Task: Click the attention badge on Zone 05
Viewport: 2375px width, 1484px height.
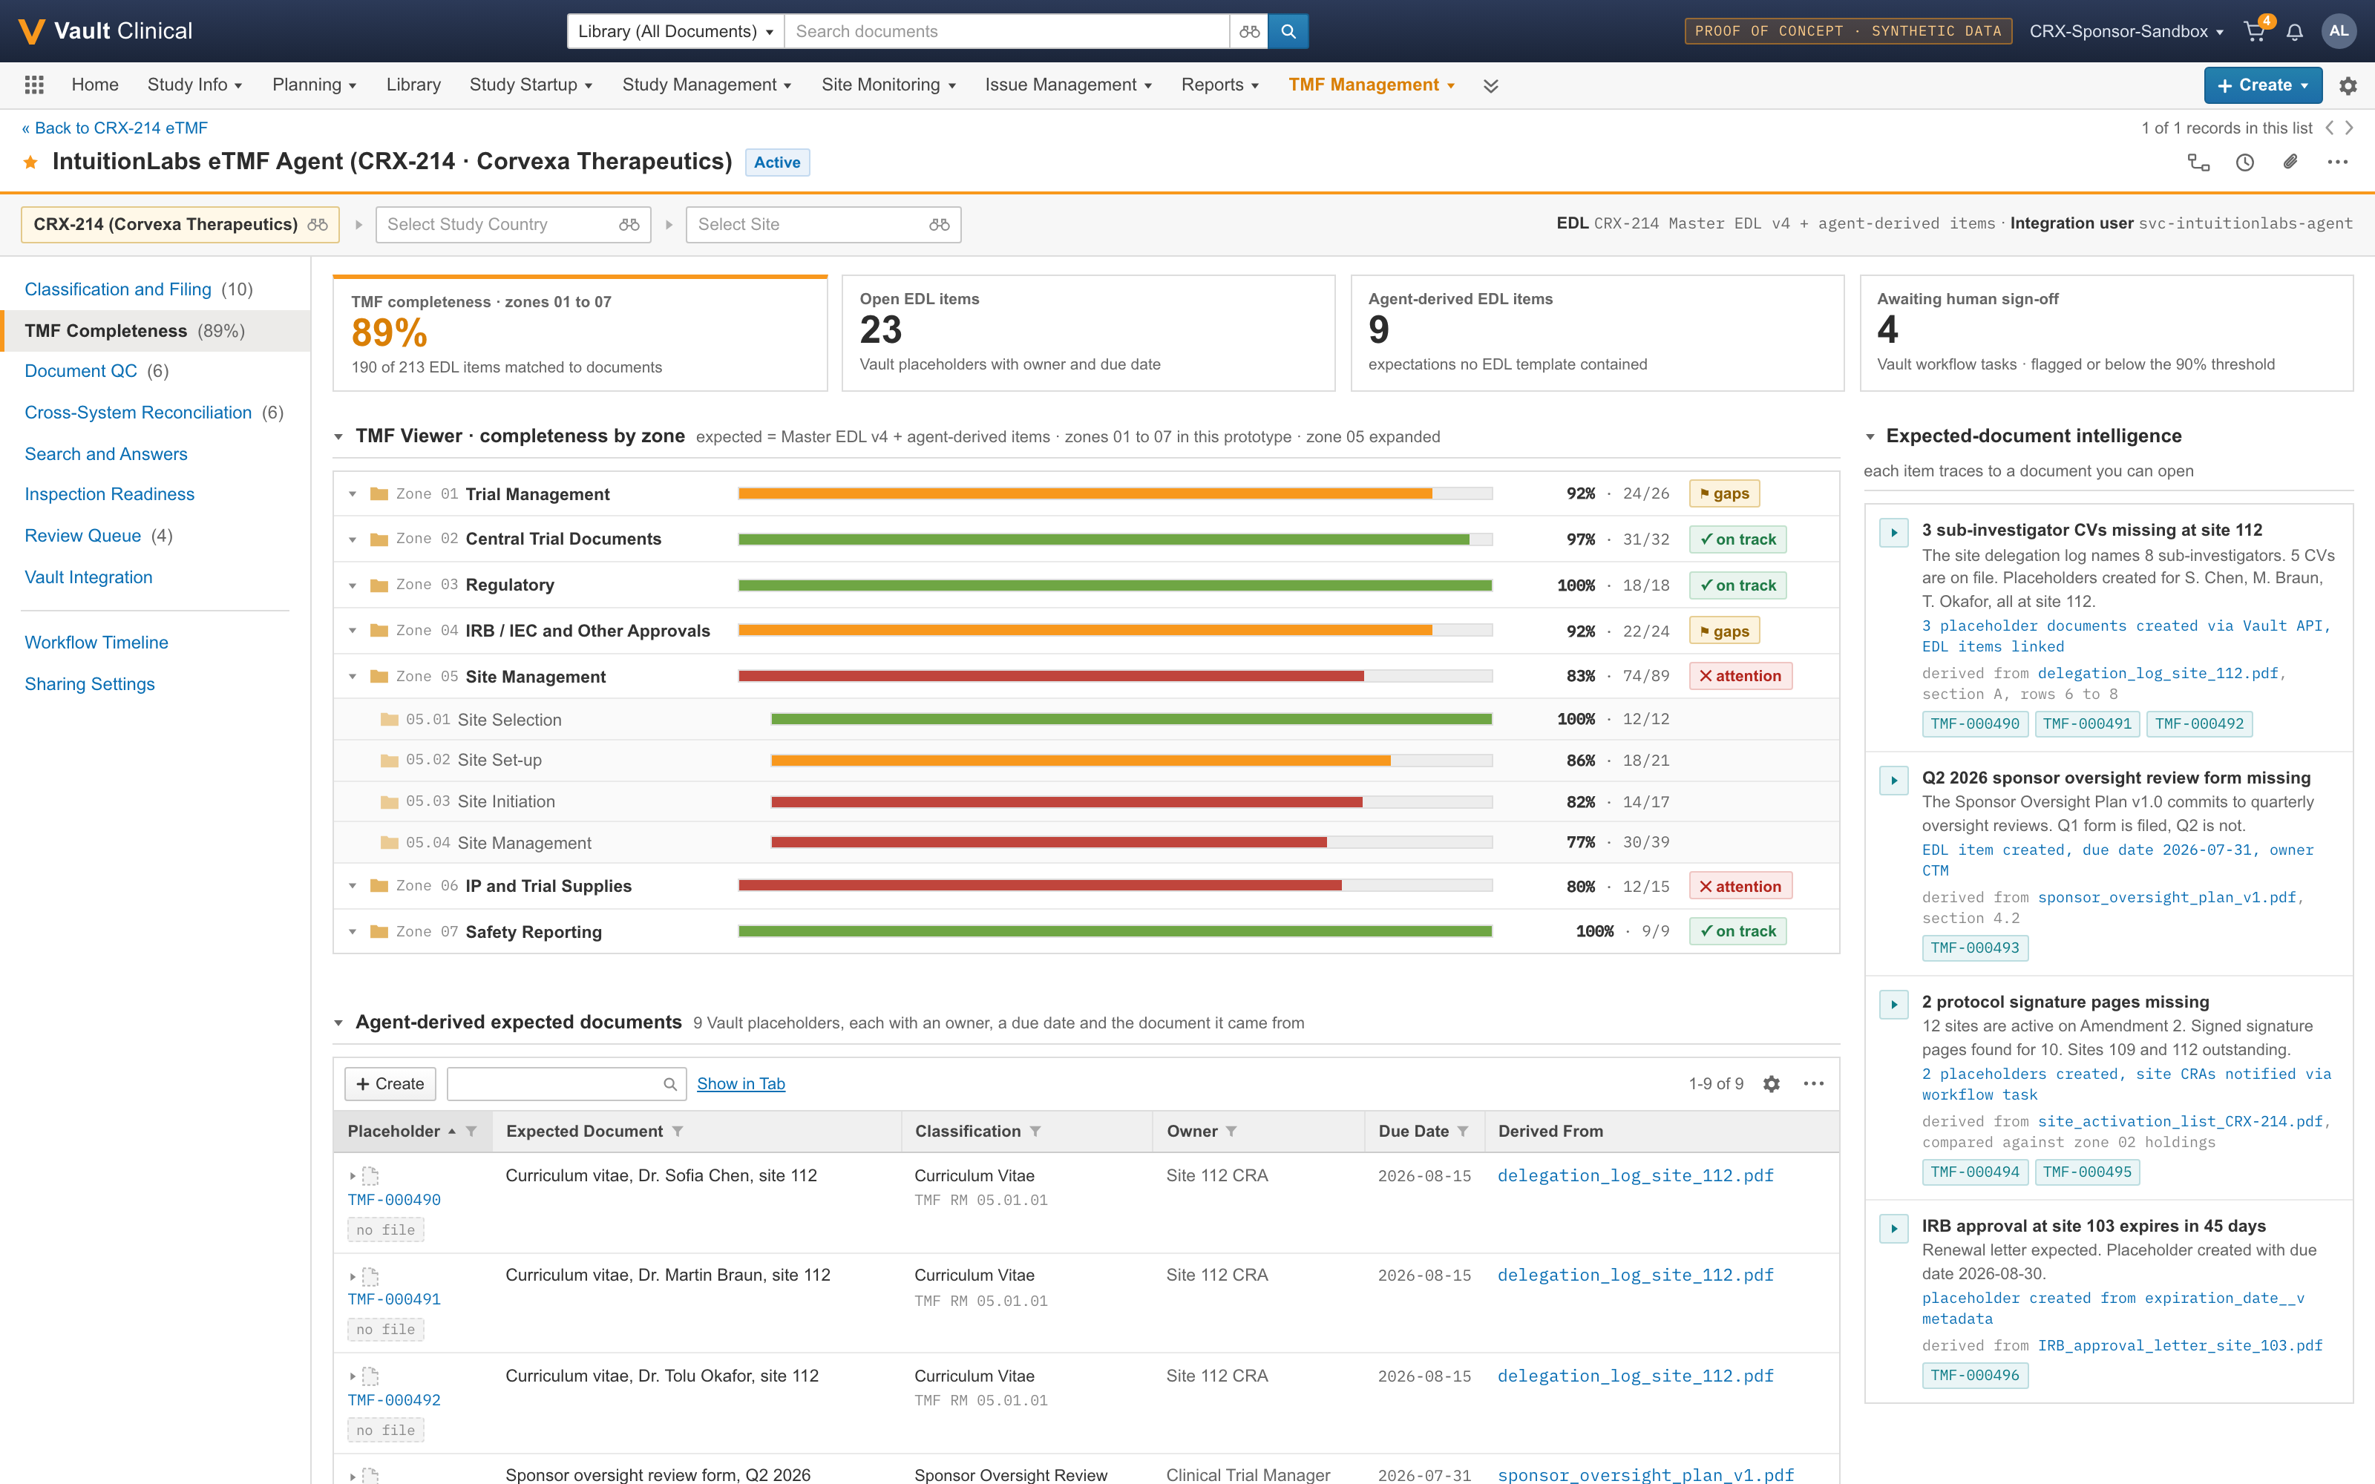Action: click(1740, 676)
